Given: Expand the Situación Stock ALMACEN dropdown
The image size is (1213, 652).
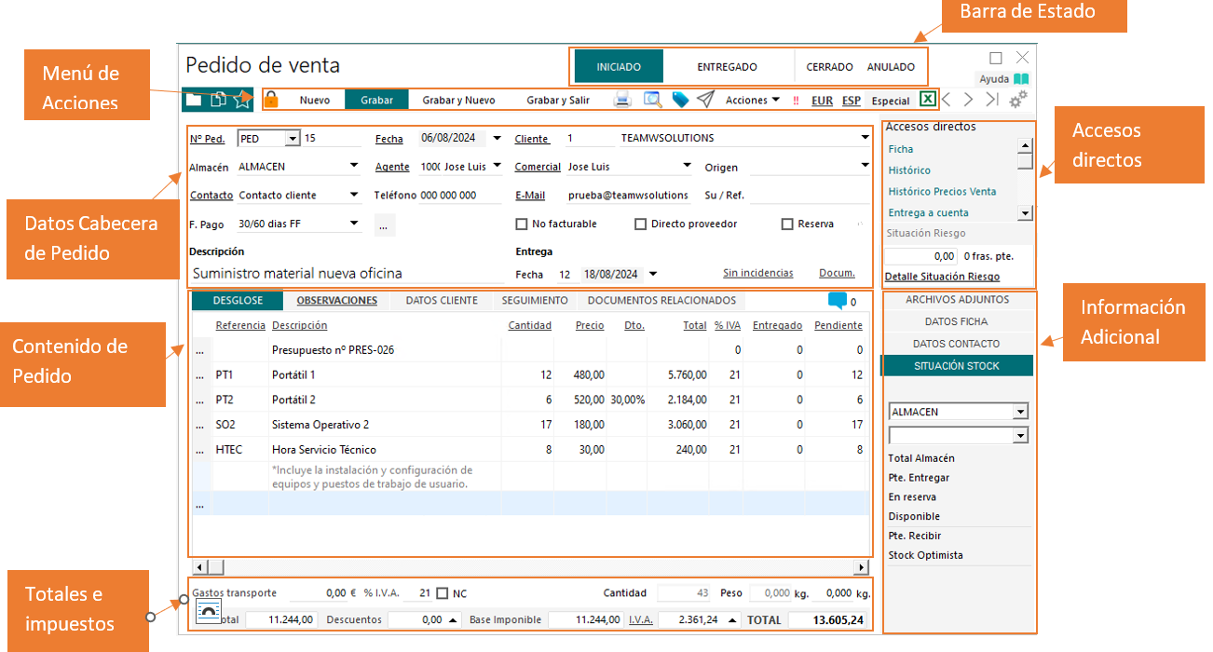Looking at the screenshot, I should point(1021,412).
